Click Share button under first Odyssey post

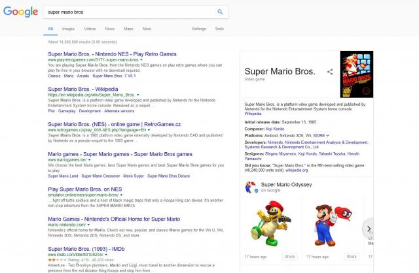point(290,257)
